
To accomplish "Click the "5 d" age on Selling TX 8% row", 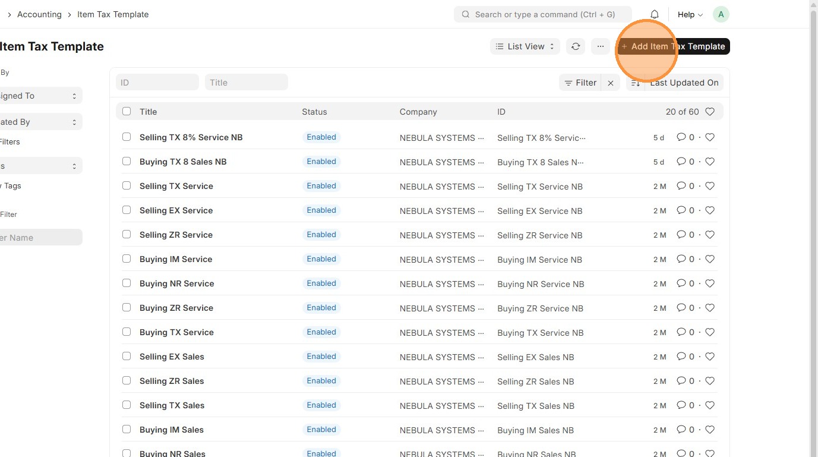I will click(659, 138).
